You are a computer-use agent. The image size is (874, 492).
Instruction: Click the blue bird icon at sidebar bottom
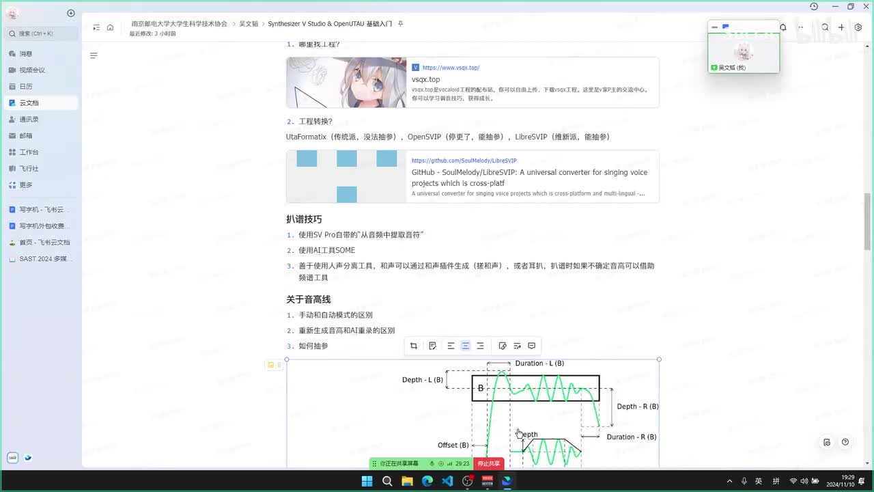28,458
